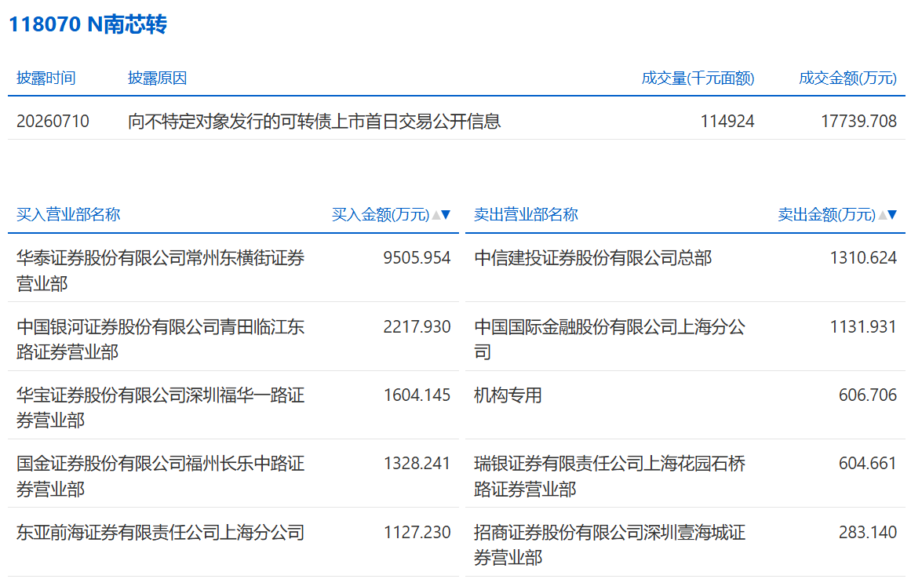The width and height of the screenshot is (911, 579).
Task: Click the 成交金额(万元) column header
Action: pos(847,78)
